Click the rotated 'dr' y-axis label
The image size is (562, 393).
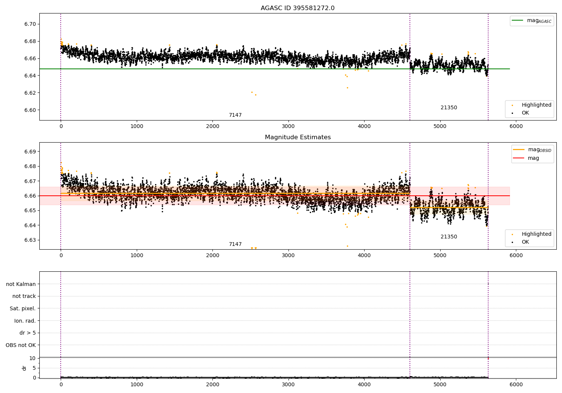24,368
